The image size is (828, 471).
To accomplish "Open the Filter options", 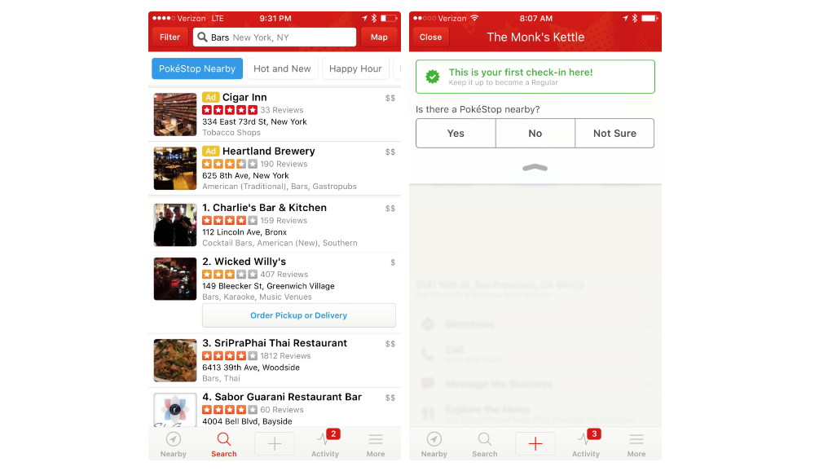I will click(170, 37).
